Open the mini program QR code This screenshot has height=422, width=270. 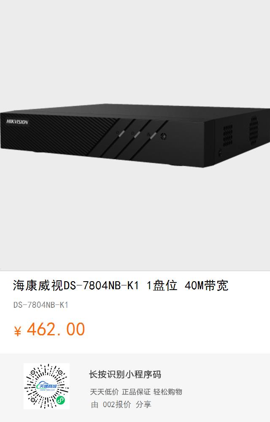click(46, 386)
